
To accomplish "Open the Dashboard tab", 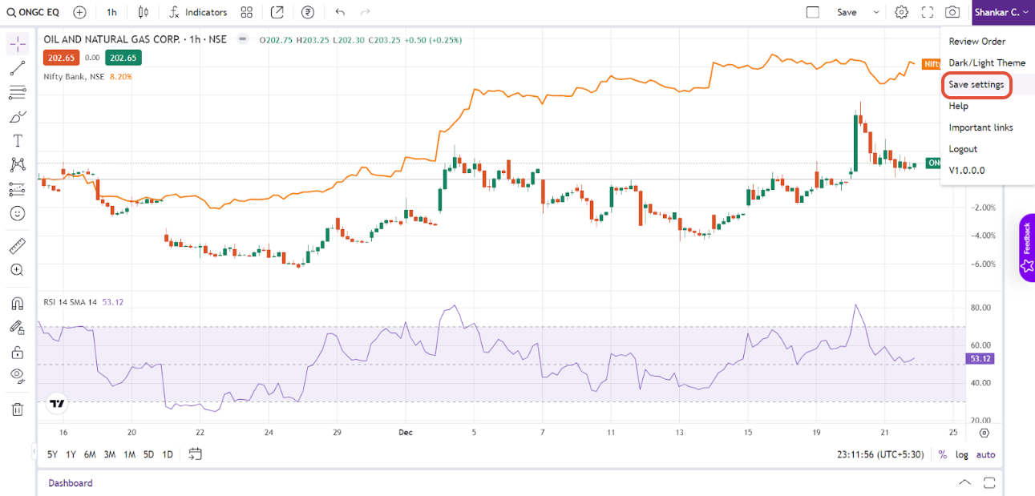I will [71, 483].
